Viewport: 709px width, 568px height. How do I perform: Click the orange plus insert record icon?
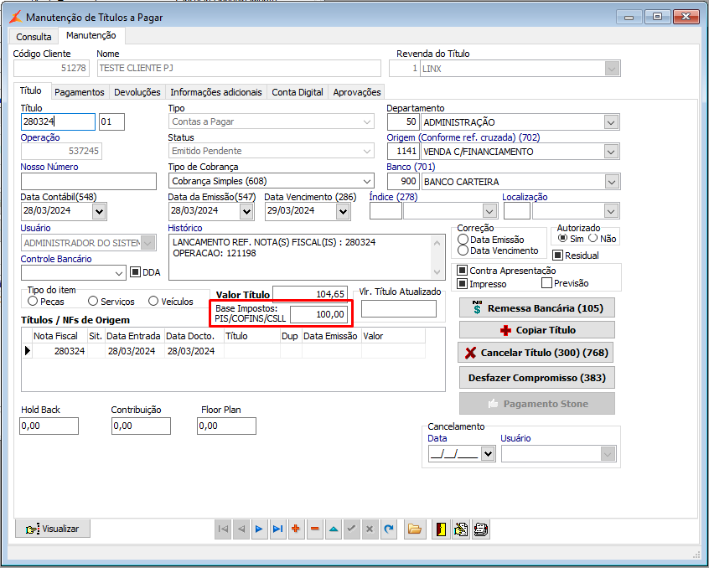[296, 529]
